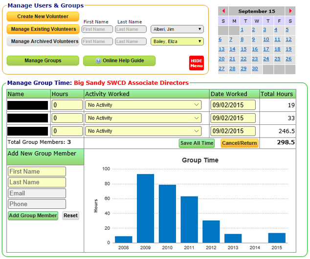Image resolution: width=310 pixels, height=259 pixels.
Task: Click the Cancel/Return button
Action: tap(239, 143)
